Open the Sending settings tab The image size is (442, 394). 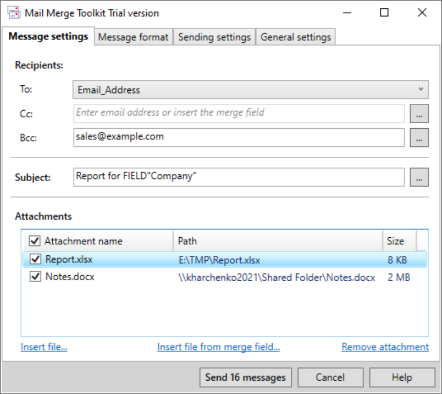click(214, 37)
